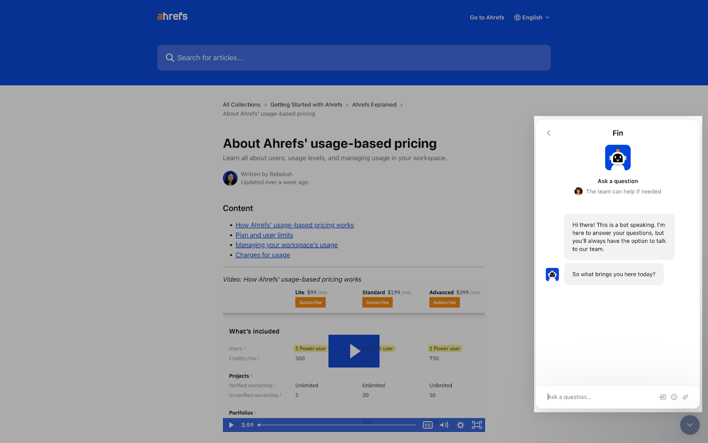
Task: Click the What's included heading
Action: tap(254, 331)
